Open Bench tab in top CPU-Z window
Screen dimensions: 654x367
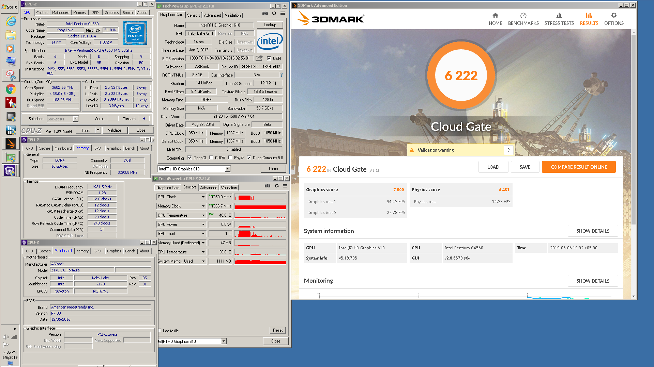pos(128,13)
